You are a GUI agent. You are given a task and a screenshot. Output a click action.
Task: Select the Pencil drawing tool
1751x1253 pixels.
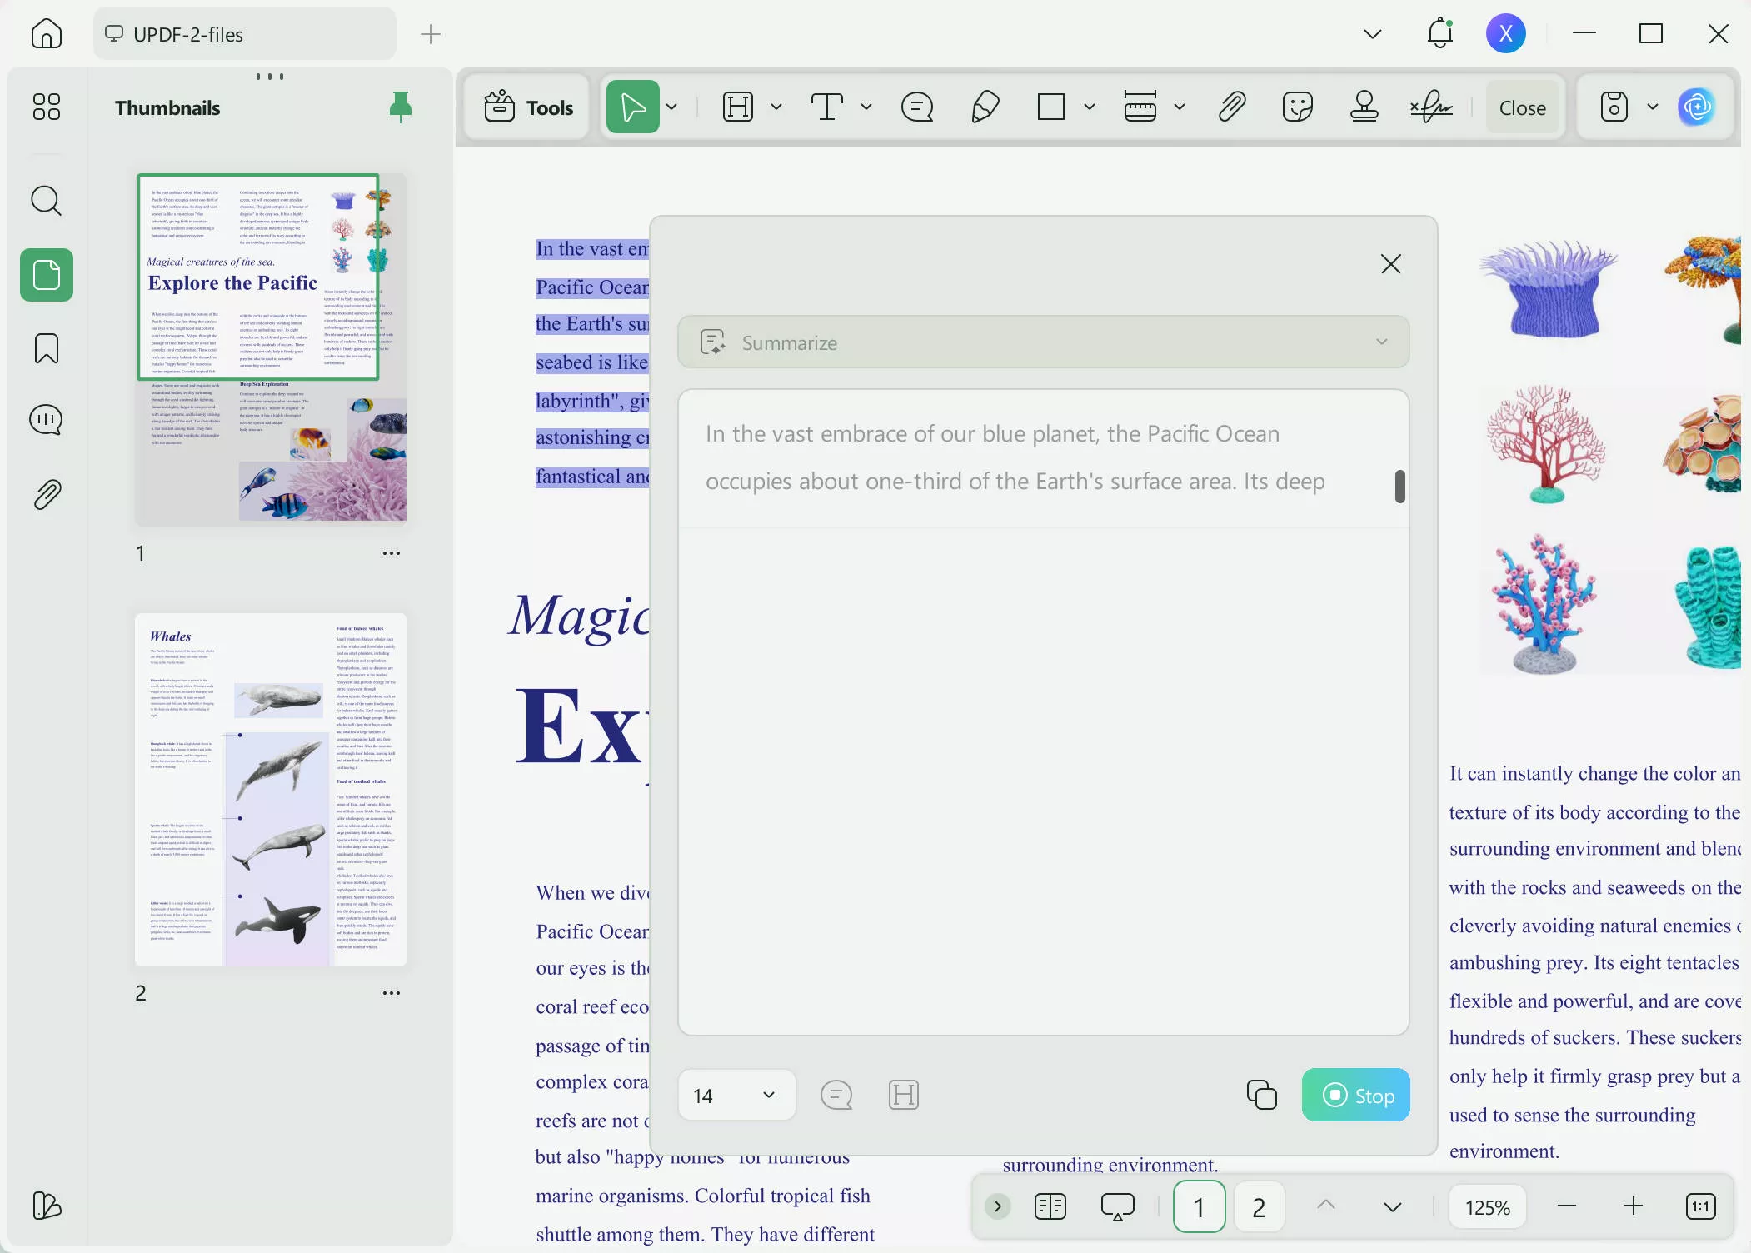(985, 107)
